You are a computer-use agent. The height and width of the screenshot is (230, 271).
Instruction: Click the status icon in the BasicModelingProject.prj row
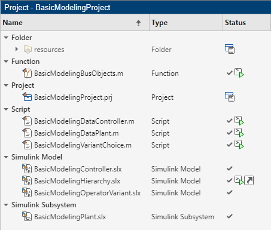click(x=230, y=97)
